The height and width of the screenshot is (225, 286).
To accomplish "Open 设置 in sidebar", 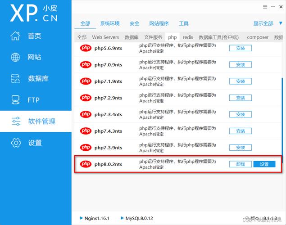I will pos(35,143).
